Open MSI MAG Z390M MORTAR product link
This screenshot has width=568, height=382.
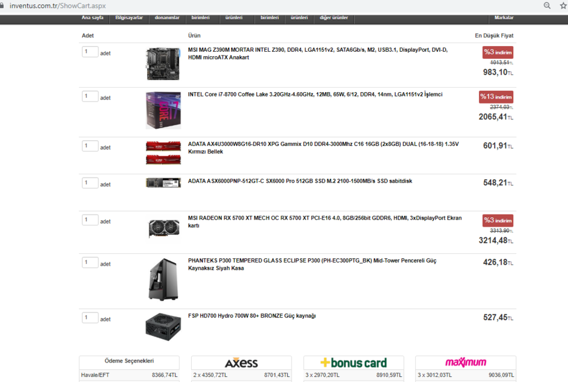coord(317,54)
